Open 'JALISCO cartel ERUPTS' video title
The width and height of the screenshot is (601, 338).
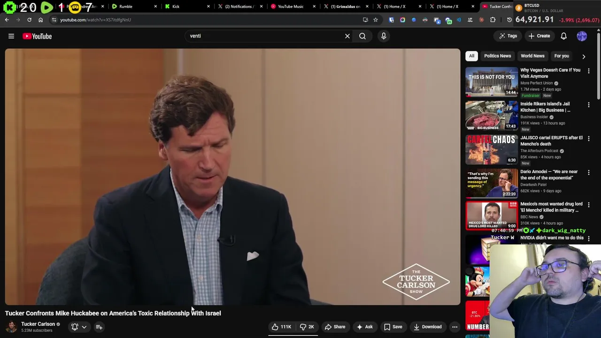551,141
